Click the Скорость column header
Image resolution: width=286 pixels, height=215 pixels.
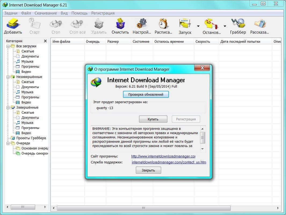point(206,41)
